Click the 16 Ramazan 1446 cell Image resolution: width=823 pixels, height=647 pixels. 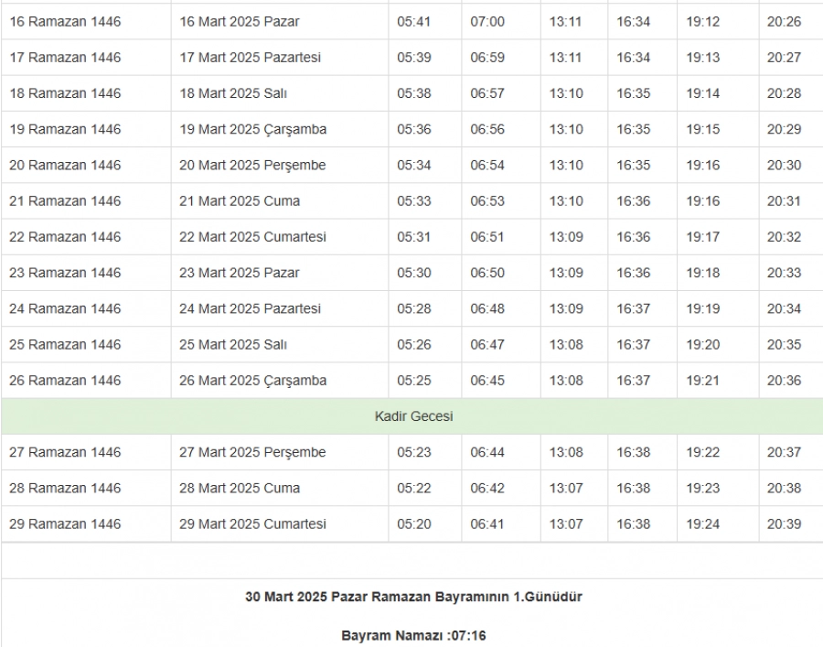pos(65,21)
